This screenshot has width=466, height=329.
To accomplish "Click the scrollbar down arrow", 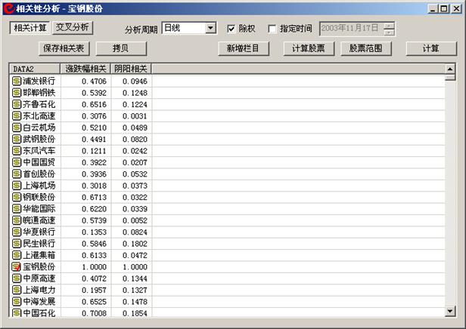I will click(450, 311).
